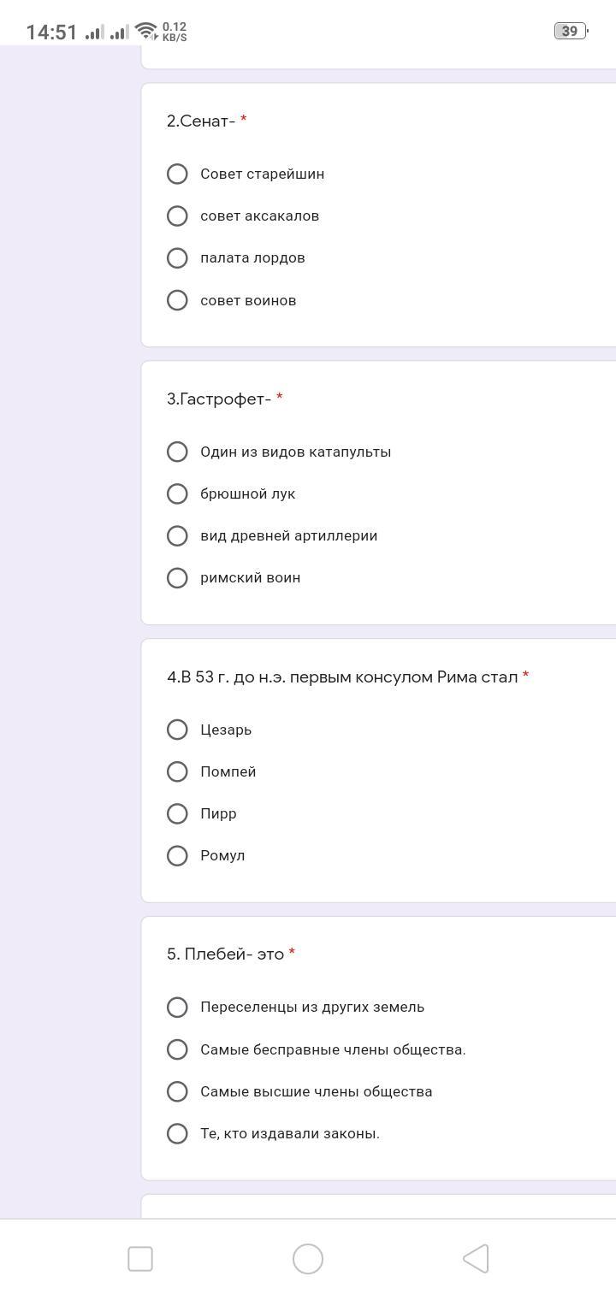
Task: Choose 'совет аксакалов' answer
Action: coord(177,216)
